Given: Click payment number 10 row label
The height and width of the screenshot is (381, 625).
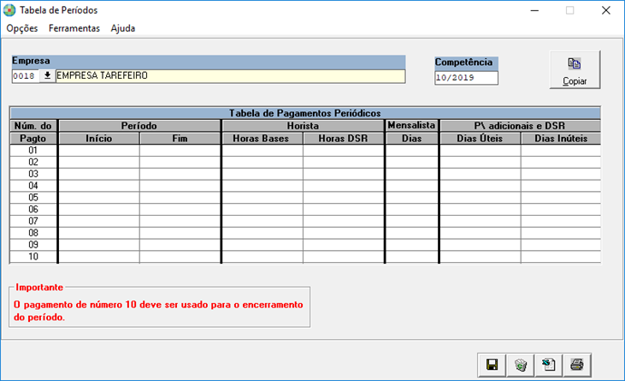Looking at the screenshot, I should coord(33,257).
